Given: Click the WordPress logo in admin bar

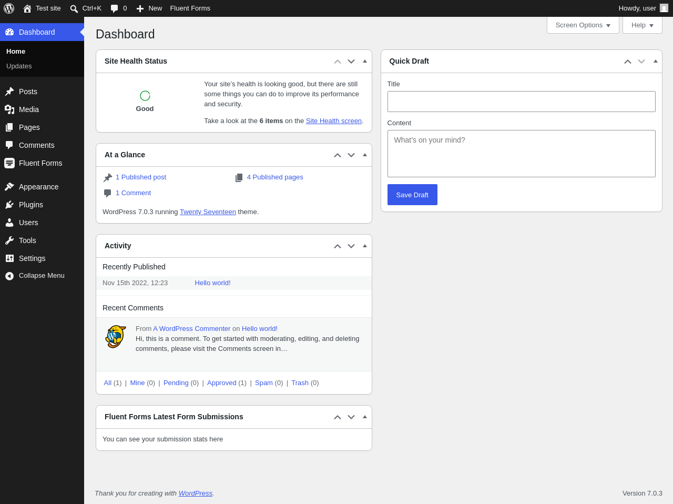Looking at the screenshot, I should tap(9, 8).
